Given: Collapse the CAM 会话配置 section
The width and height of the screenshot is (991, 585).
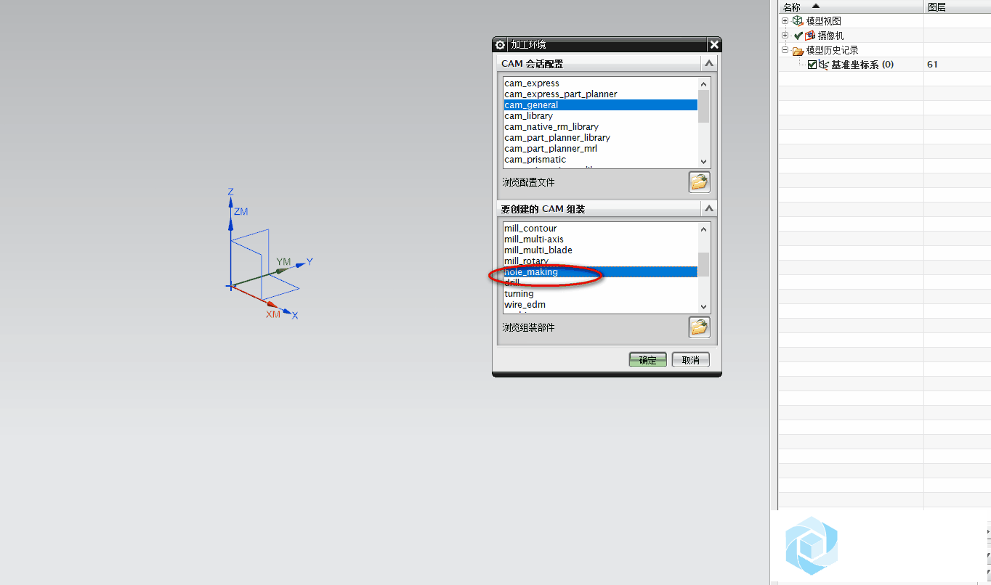Looking at the screenshot, I should pyautogui.click(x=709, y=64).
